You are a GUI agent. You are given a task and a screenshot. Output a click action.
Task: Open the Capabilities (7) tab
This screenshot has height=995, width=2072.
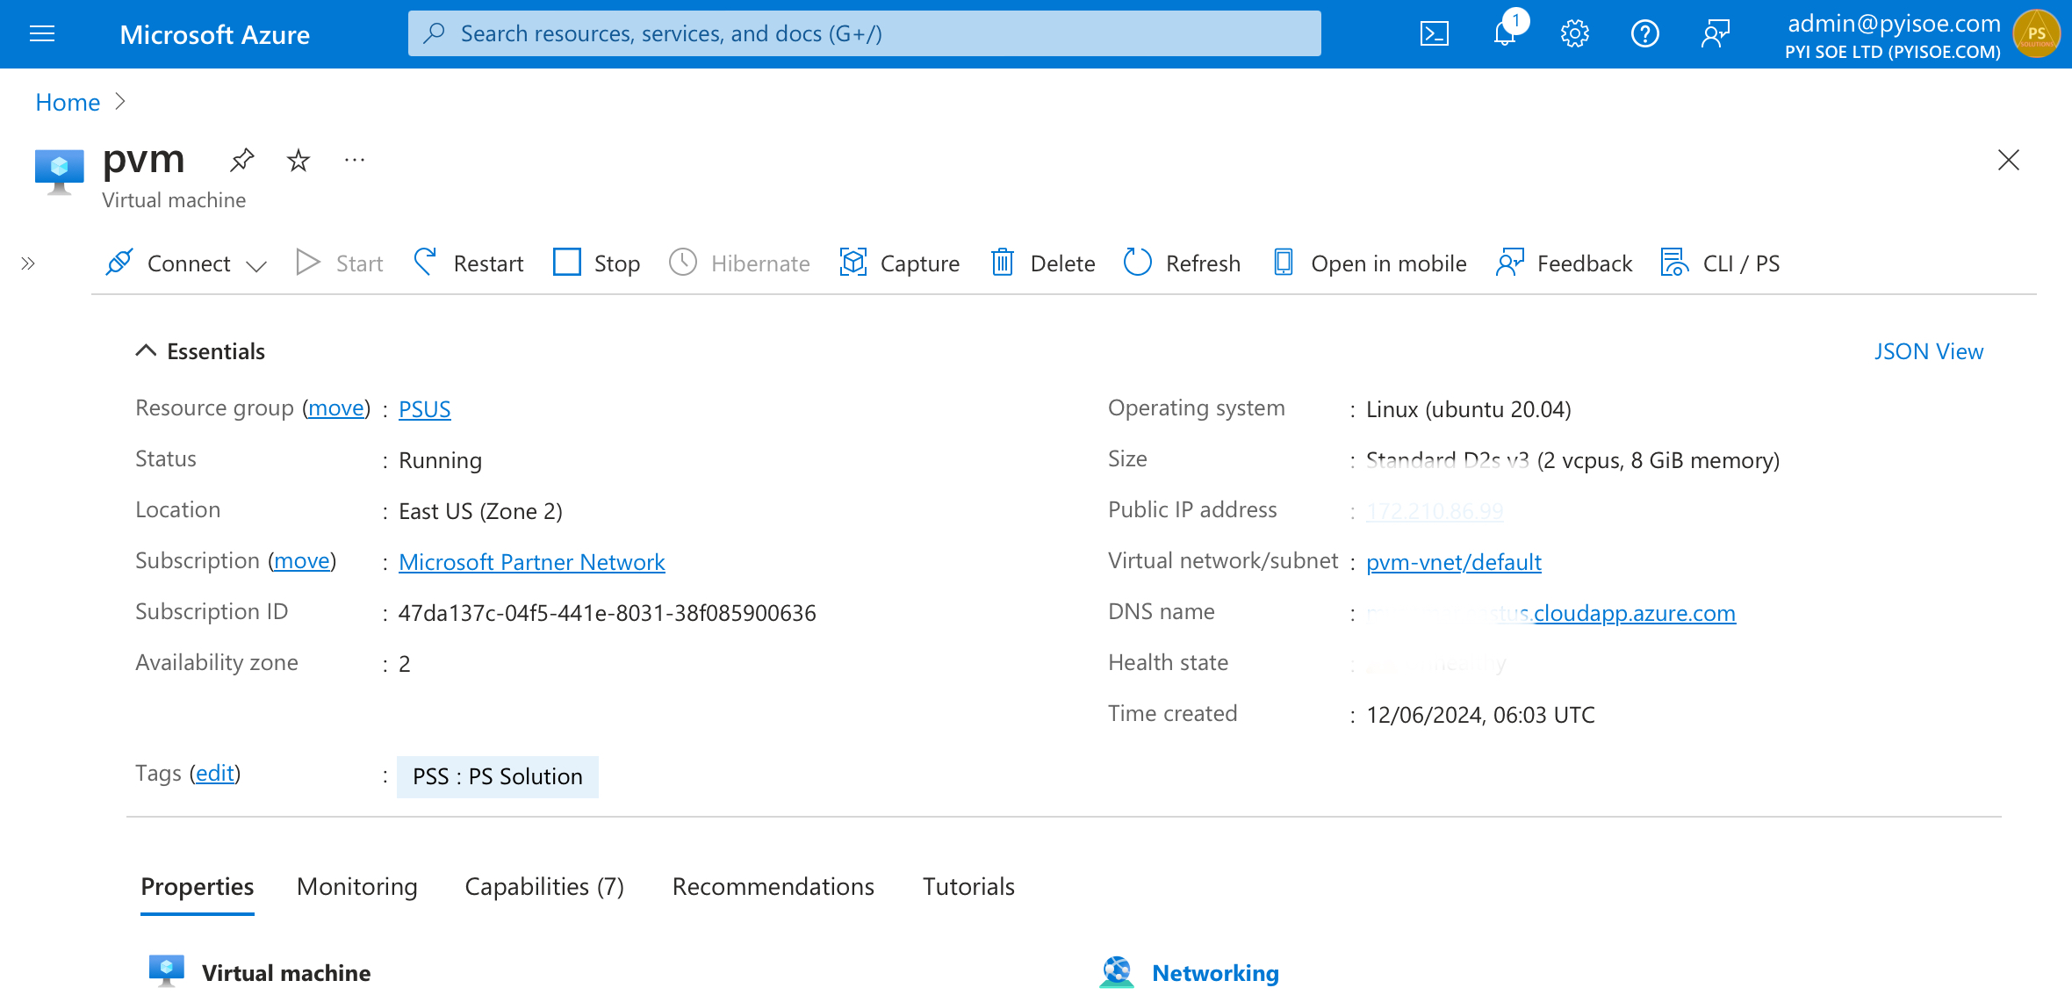tap(544, 887)
